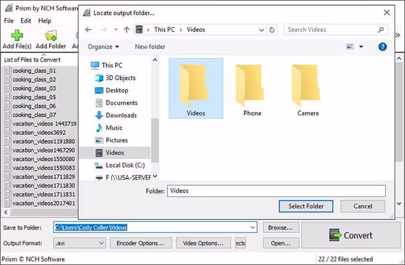Viewport: 405px width, 265px height.
Task: Go up one folder level arrow
Action: (126, 29)
